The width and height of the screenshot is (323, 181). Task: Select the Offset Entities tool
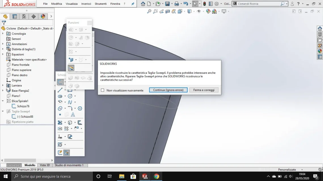(x=80, y=122)
